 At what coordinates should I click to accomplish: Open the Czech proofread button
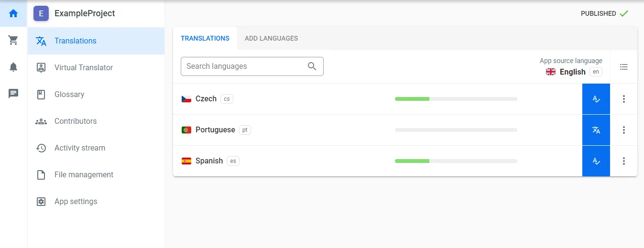coord(596,99)
